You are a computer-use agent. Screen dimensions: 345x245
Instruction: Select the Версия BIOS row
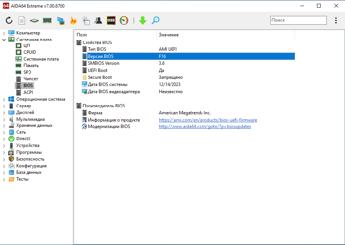pyautogui.click(x=188, y=56)
